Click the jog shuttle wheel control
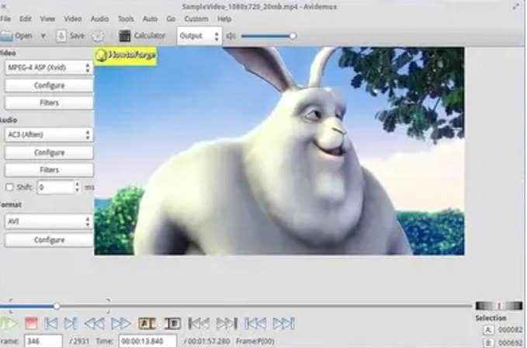This screenshot has width=527, height=348. pyautogui.click(x=499, y=305)
